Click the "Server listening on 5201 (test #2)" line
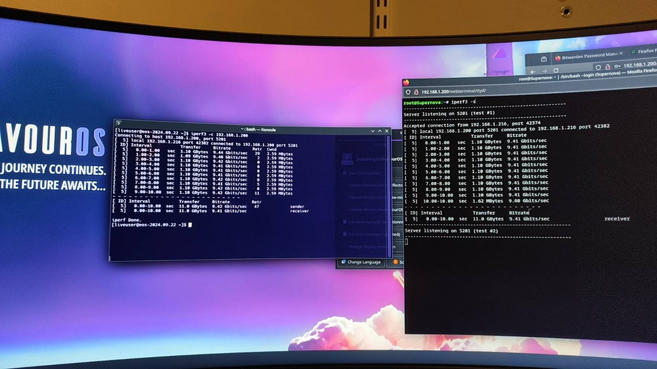The image size is (657, 369). point(451,230)
